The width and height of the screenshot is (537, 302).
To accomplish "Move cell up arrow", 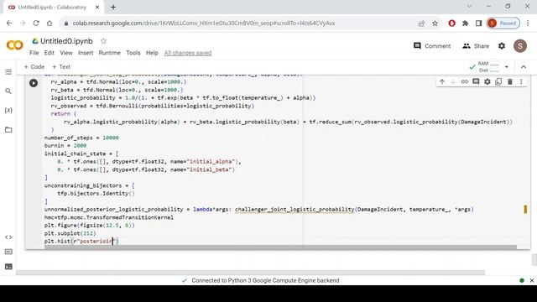I will pos(442,82).
